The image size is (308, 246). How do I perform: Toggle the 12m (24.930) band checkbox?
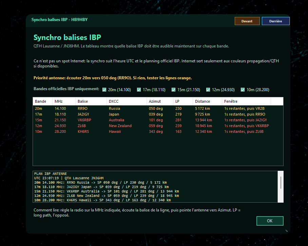[208, 90]
